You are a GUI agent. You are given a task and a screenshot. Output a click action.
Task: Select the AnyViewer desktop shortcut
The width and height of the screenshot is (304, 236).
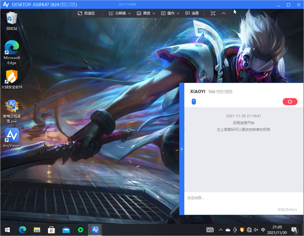12,138
